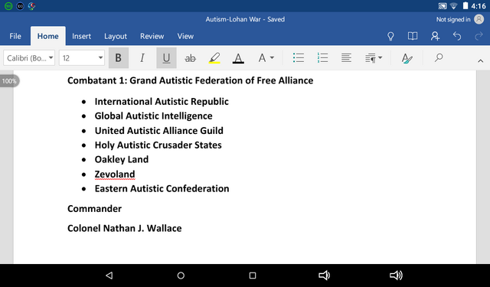The height and width of the screenshot is (287, 490).
Task: Toggle Bold formatting
Action: [119, 57]
